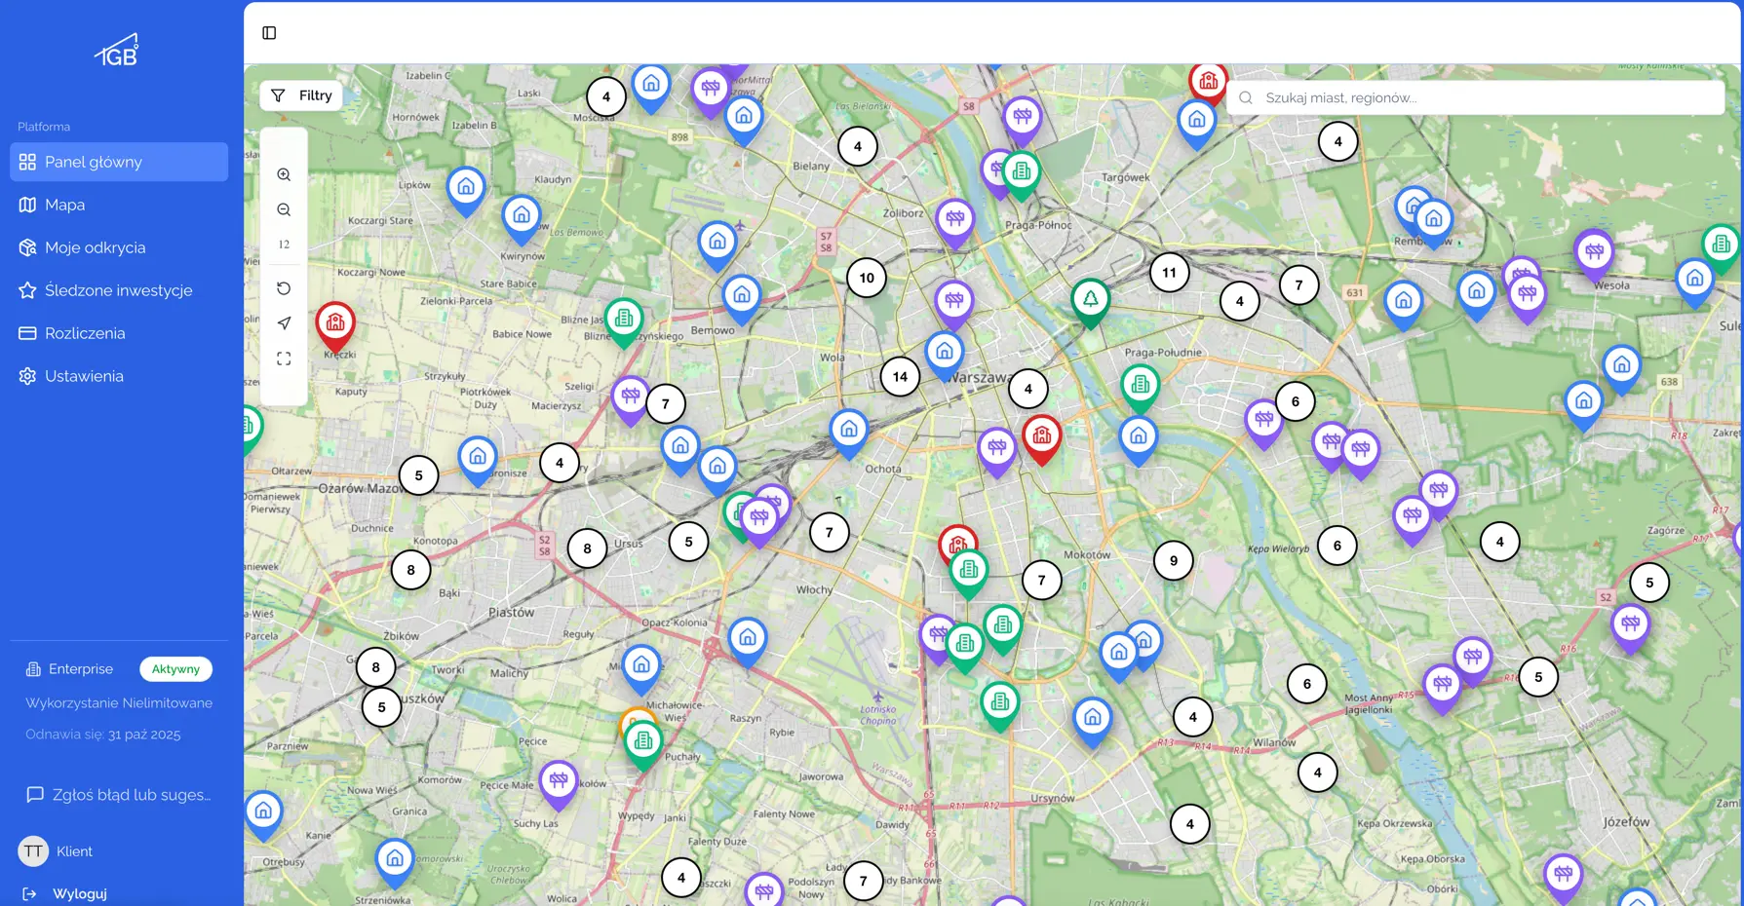The image size is (1744, 906).
Task: Open the Filtry panel
Action: pos(301,95)
